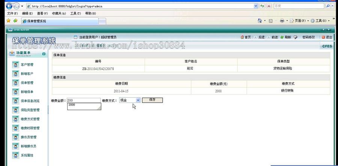Open 保险类型管理 in the sidebar
Image resolution: width=338 pixels, height=166 pixels.
point(30,110)
